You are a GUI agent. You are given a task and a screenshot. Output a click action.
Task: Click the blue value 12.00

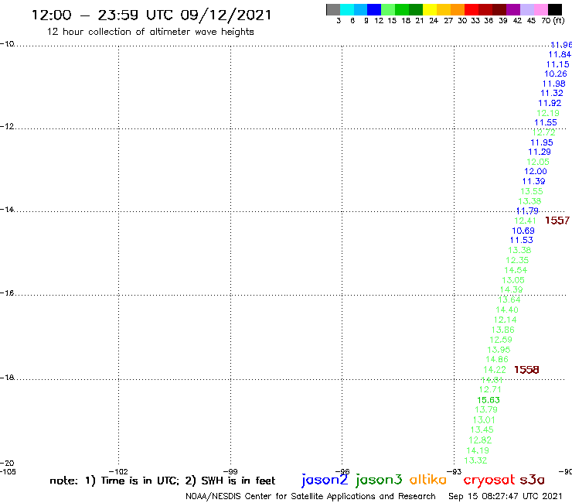click(x=536, y=171)
